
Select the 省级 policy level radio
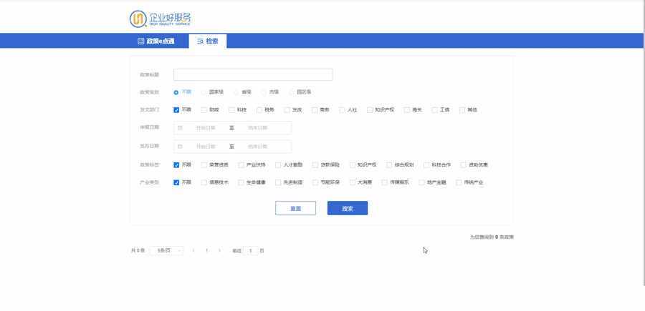coord(236,92)
